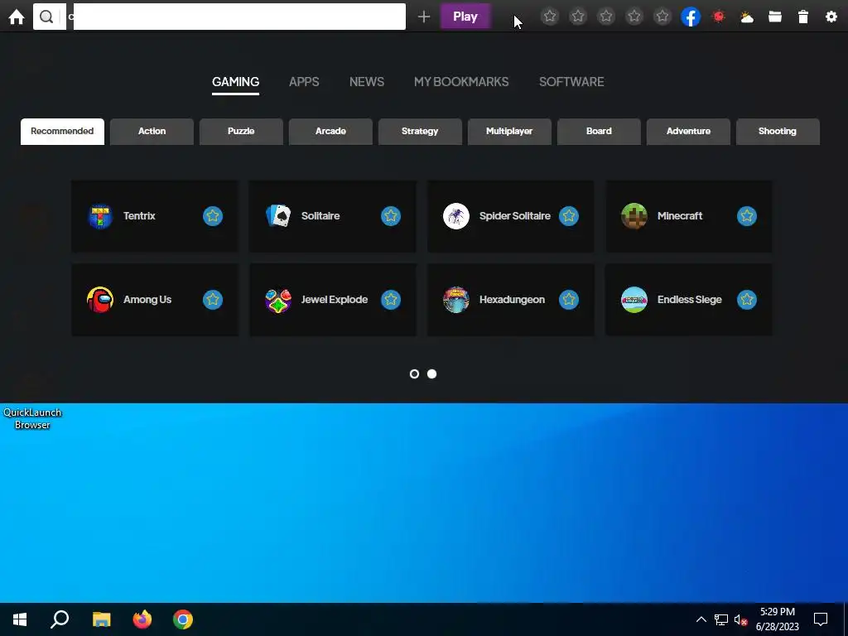848x636 pixels.
Task: Select the Board category
Action: pos(599,132)
